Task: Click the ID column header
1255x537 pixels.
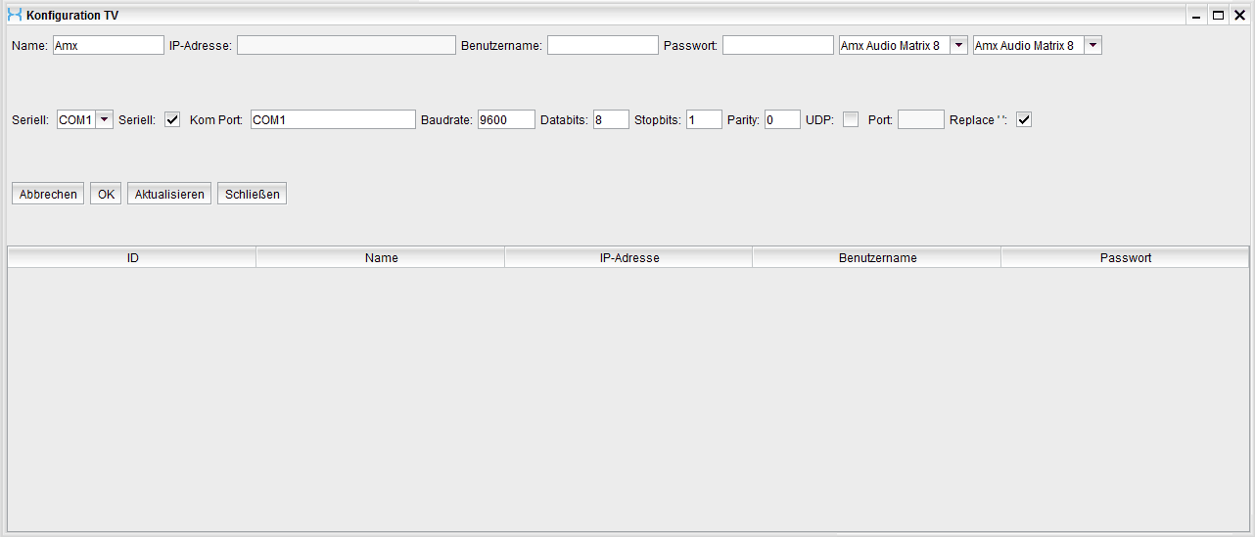Action: point(132,257)
